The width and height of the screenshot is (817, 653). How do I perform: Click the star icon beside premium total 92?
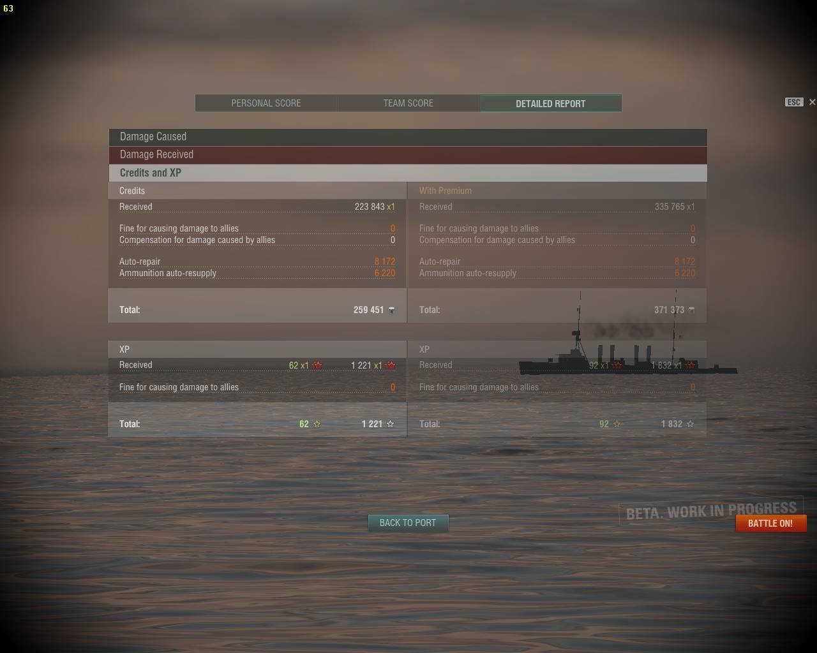617,424
